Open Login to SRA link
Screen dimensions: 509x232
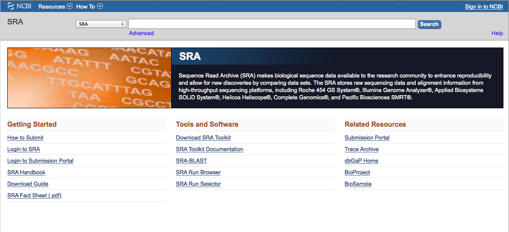click(x=24, y=149)
